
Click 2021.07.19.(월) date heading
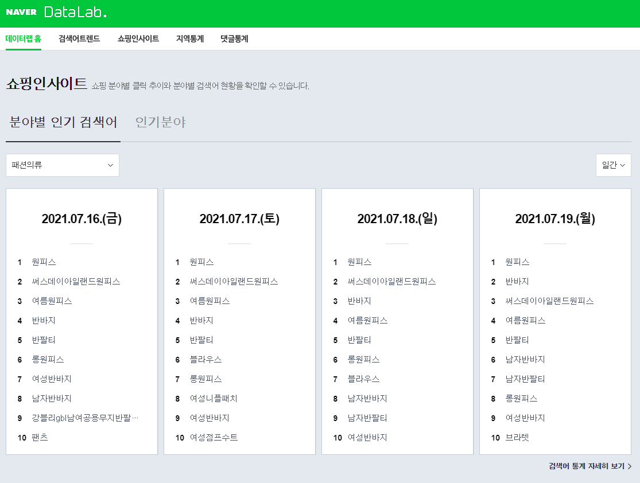coord(555,219)
